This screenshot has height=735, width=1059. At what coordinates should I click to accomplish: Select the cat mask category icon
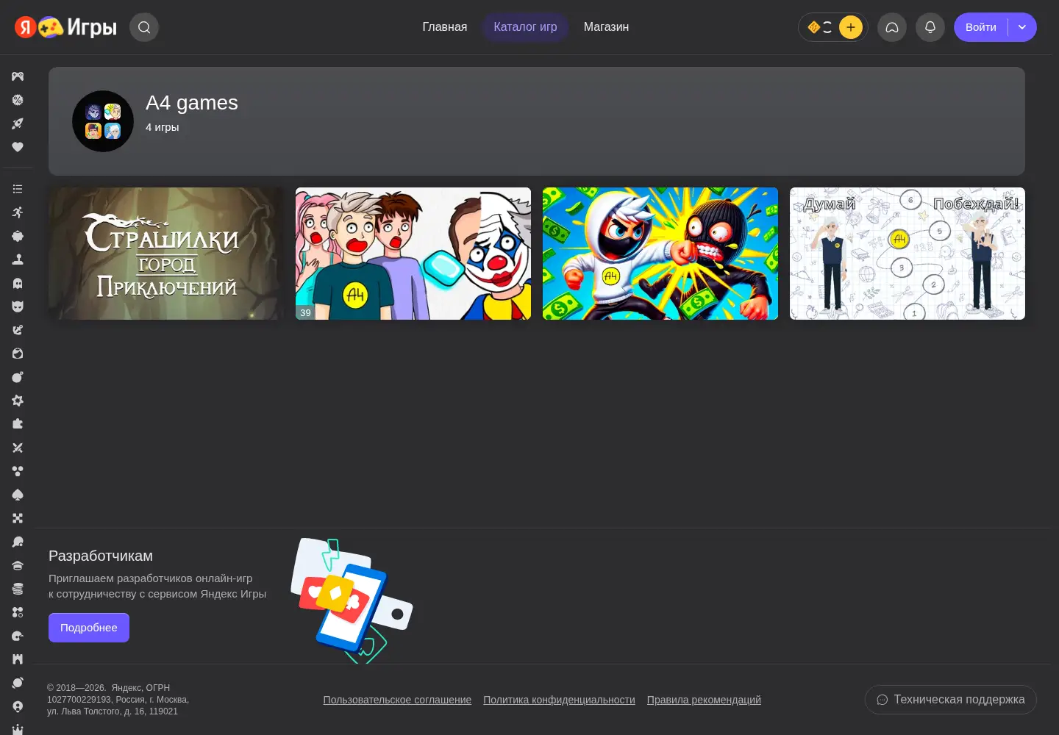[18, 306]
